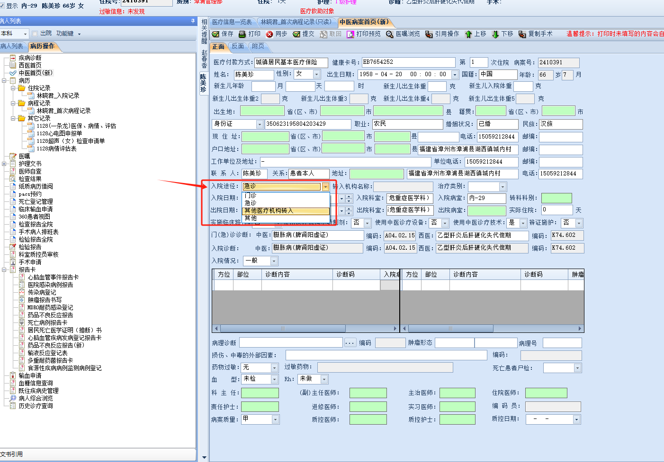664x462 pixels.
Task: Switch to 医疗信息一览表 tab
Action: point(232,22)
